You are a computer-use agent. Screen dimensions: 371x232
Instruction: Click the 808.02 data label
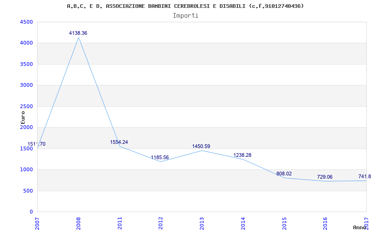[x=284, y=174]
